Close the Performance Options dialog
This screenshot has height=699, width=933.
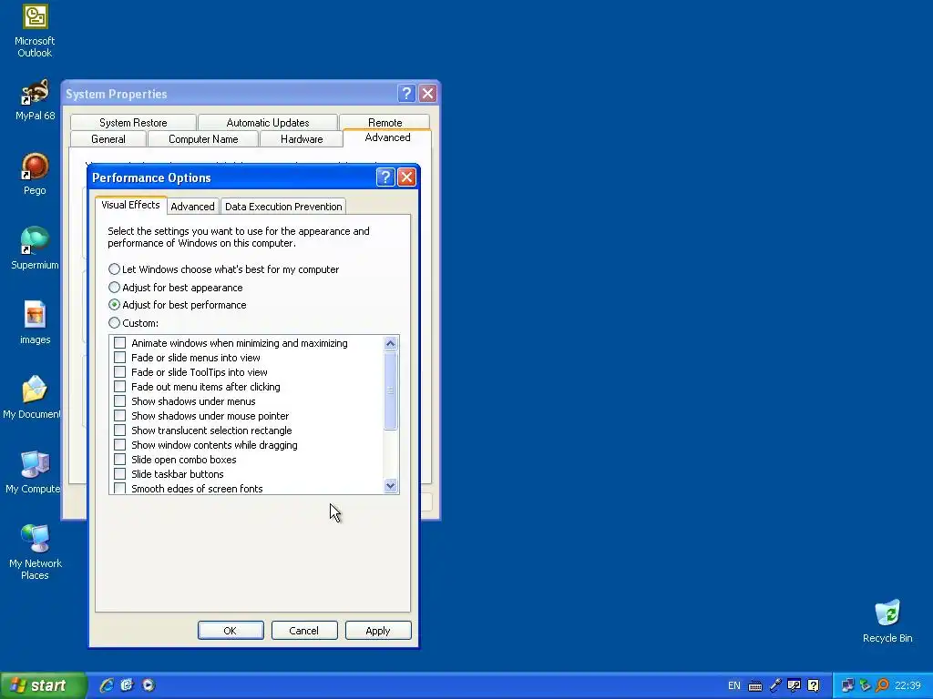[406, 177]
